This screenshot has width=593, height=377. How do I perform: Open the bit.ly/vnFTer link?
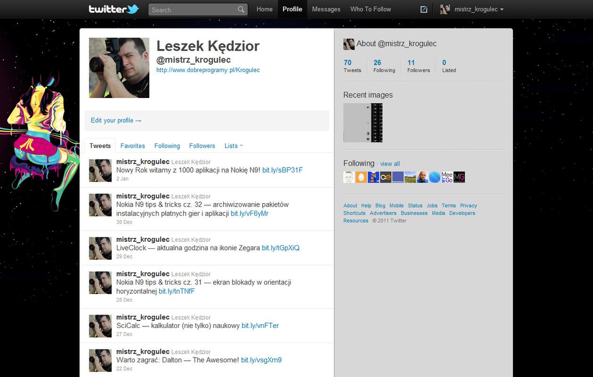(x=260, y=326)
